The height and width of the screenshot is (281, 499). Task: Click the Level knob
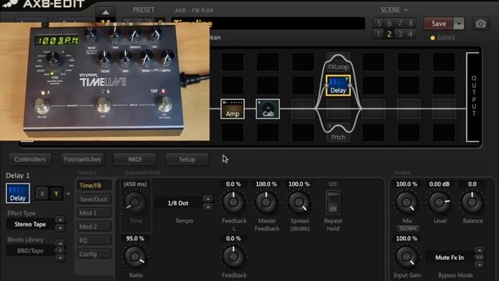tap(439, 202)
